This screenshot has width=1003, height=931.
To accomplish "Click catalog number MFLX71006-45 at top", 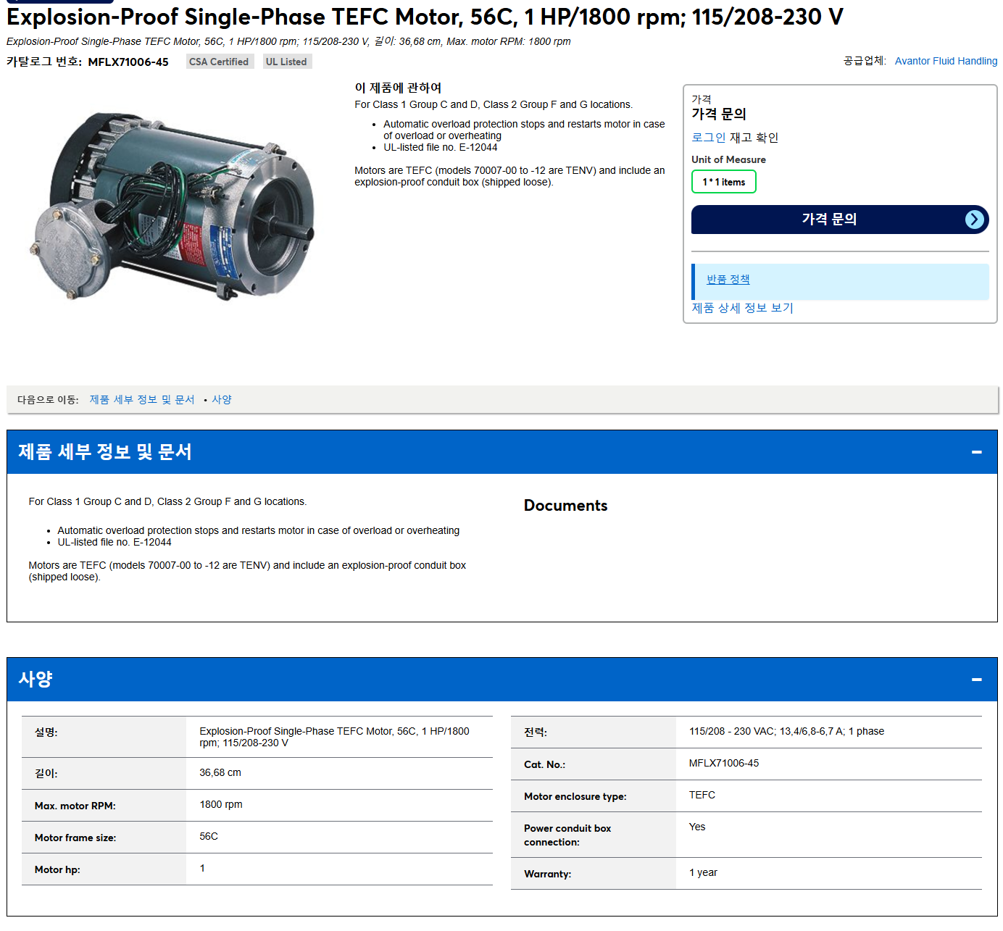I will [128, 62].
